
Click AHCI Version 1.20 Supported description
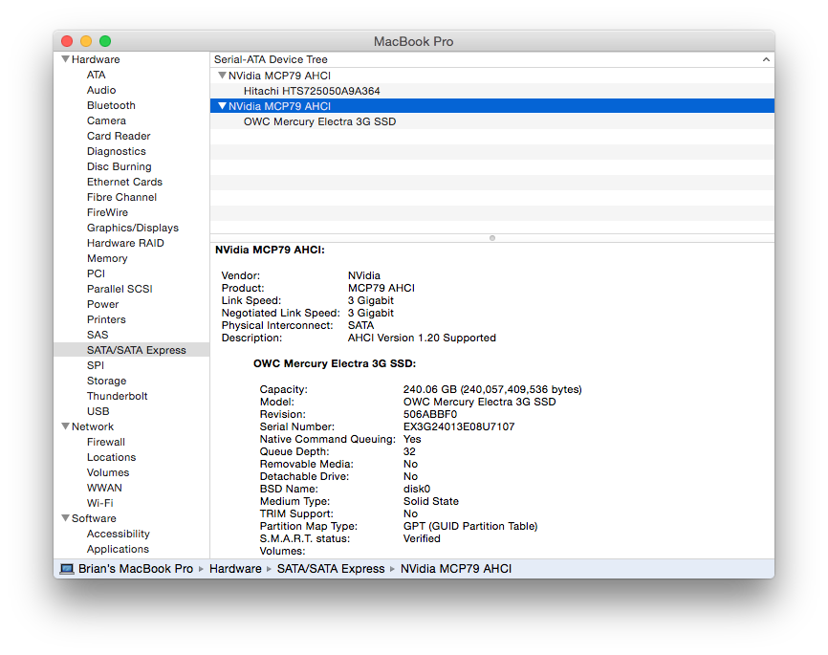(x=422, y=338)
